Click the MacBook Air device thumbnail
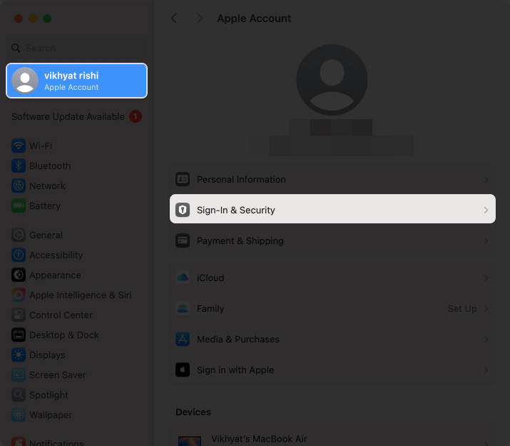 click(190, 441)
